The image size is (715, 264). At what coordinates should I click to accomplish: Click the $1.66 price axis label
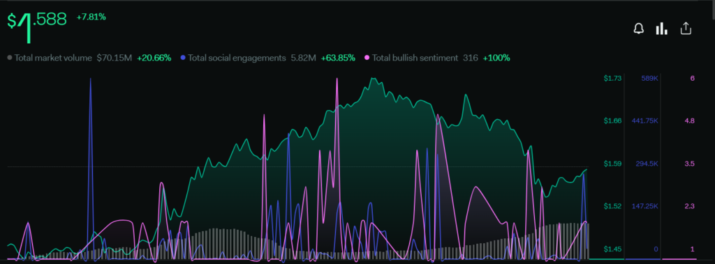click(612, 121)
